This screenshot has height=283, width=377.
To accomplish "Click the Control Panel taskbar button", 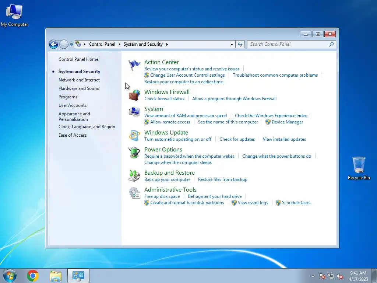I will coord(78,276).
